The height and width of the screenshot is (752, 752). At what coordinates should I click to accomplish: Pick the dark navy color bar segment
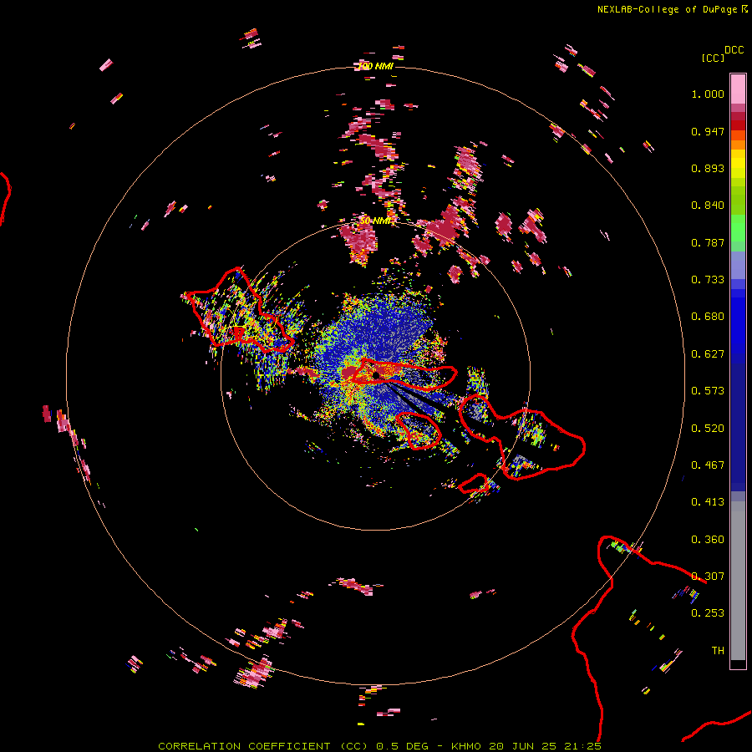pyautogui.click(x=738, y=422)
